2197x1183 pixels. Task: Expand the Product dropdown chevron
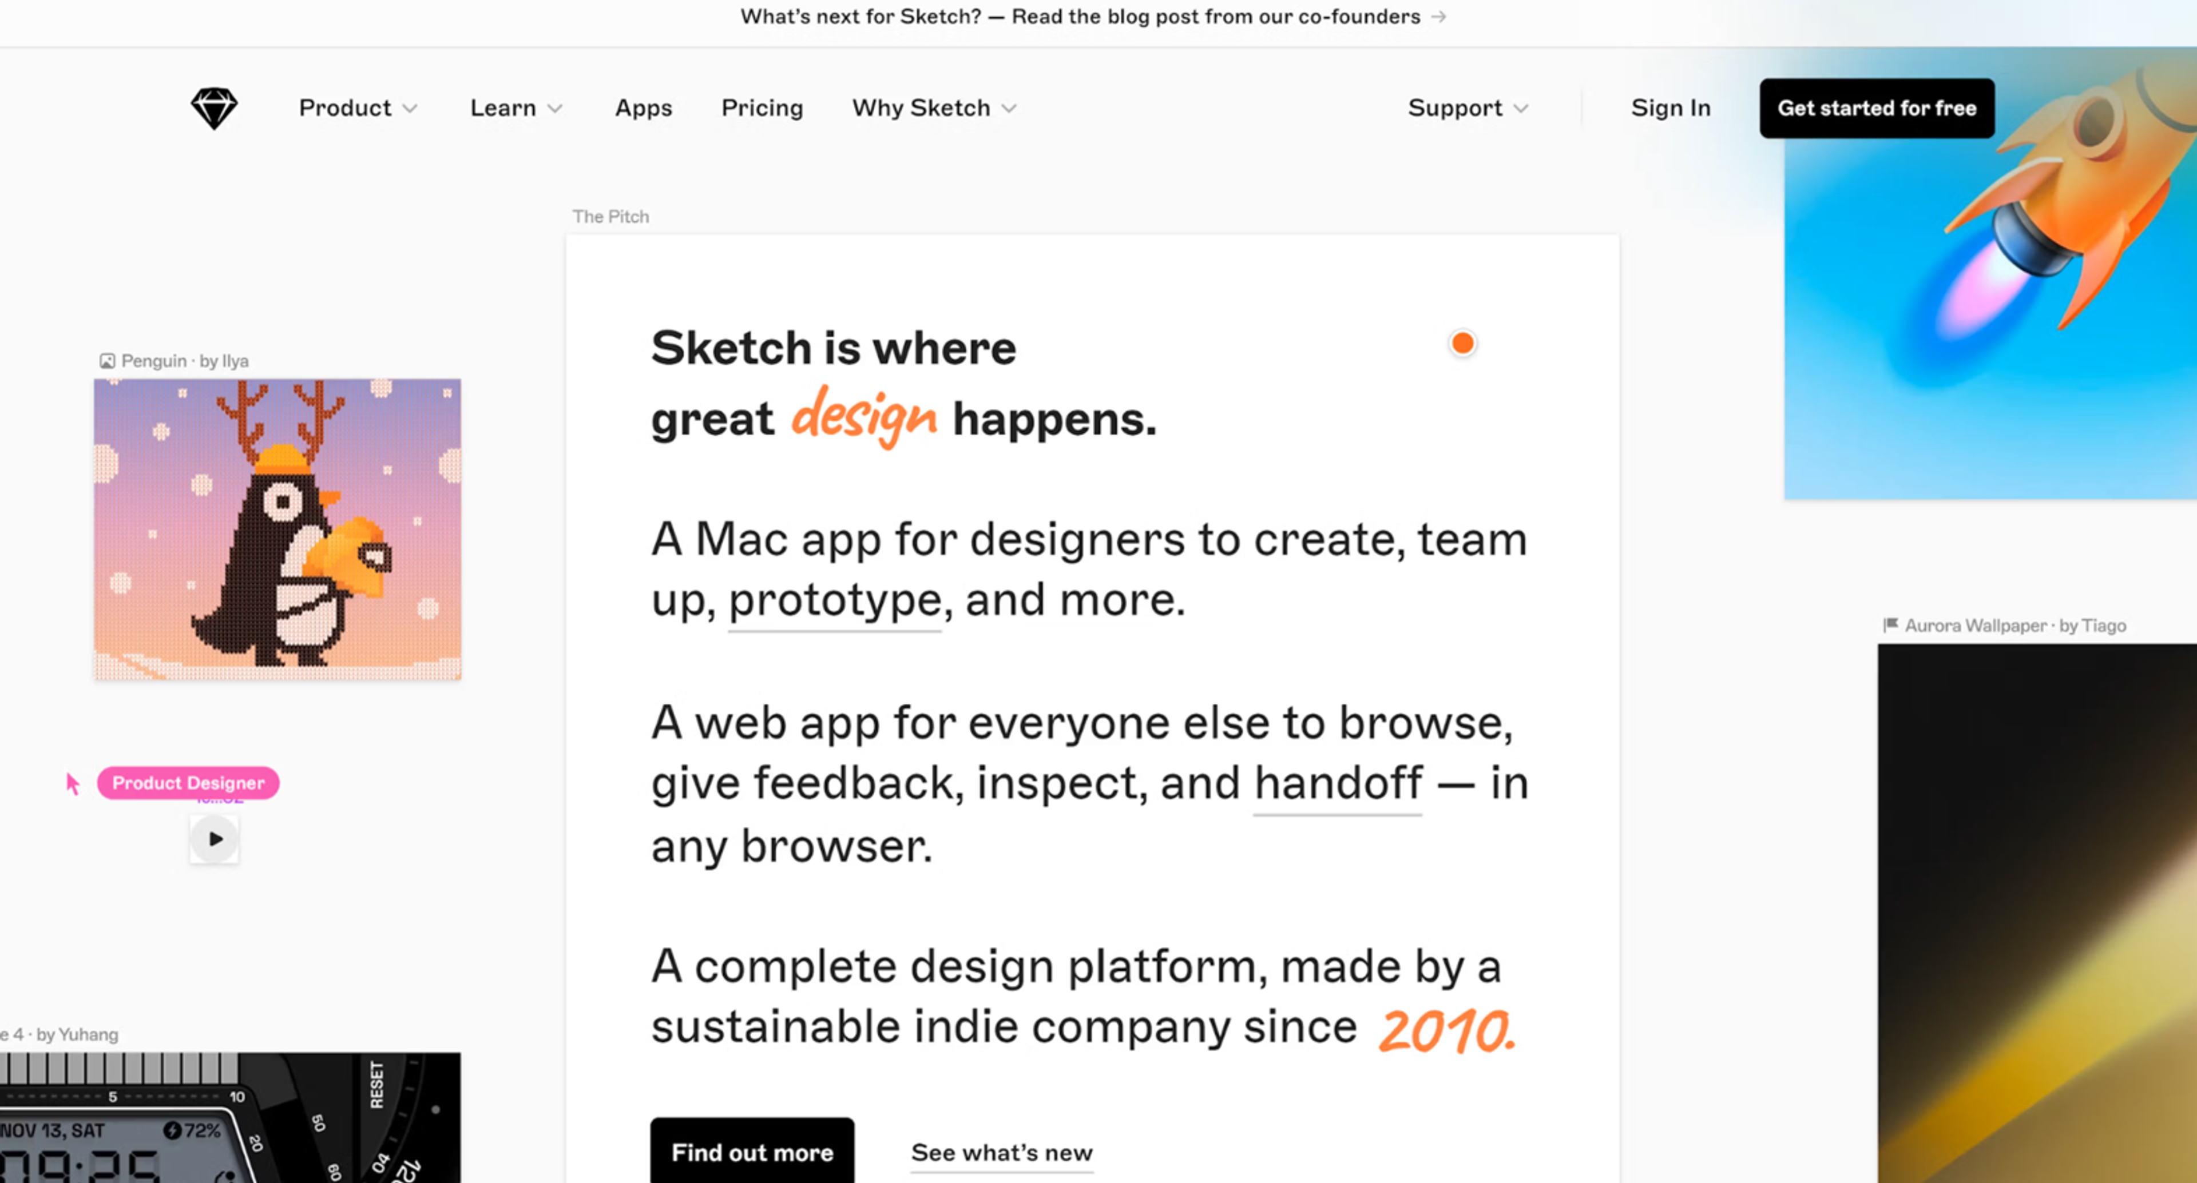click(410, 109)
